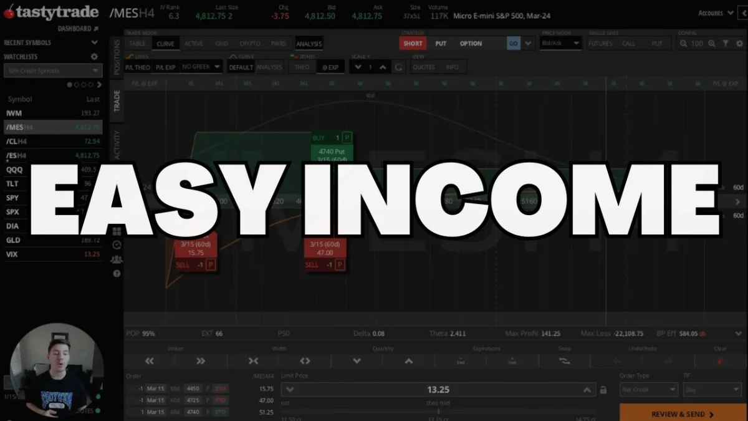Click the watchlist page next arrow
748x421 pixels.
pos(99,84)
